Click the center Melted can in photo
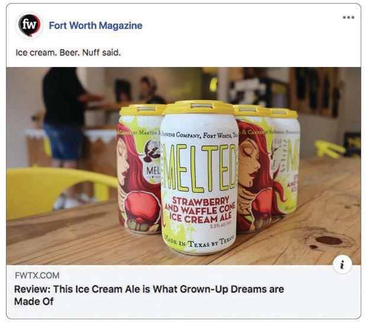This screenshot has width=366, height=324. point(200,178)
